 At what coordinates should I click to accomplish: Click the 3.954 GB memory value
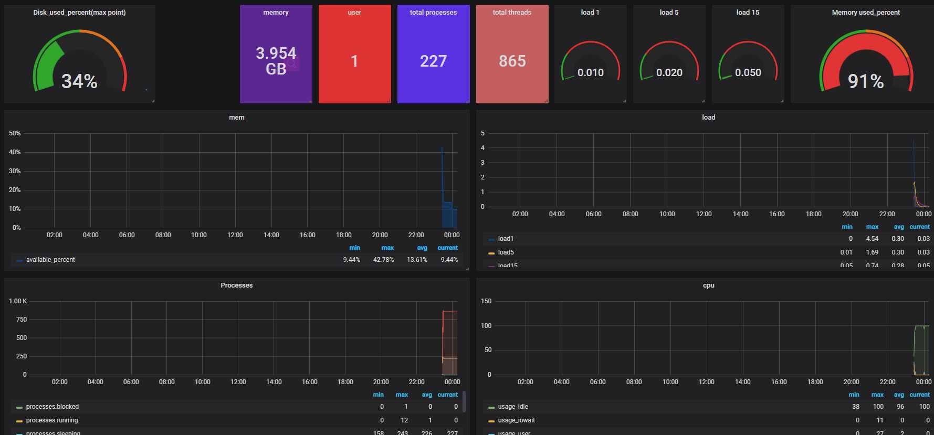pos(276,61)
